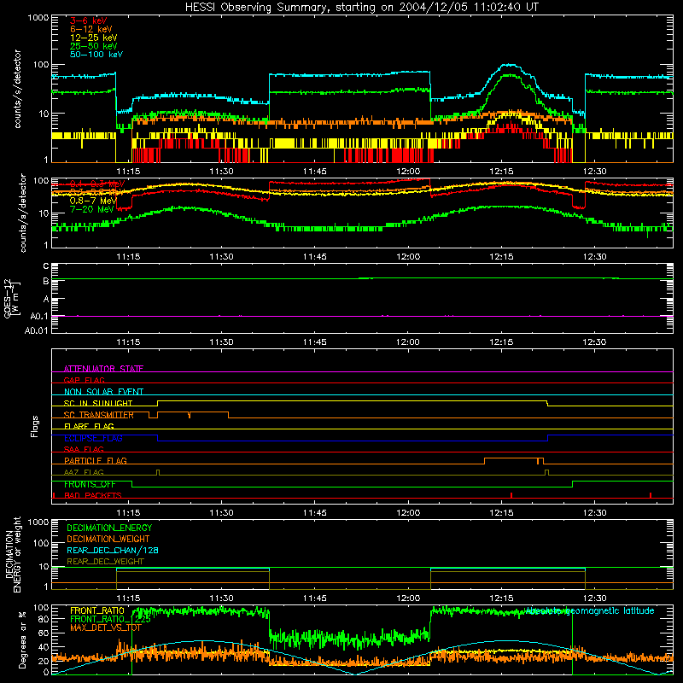Click '80' on the bottom panel y-axis
This screenshot has width=683, height=683.
click(x=44, y=619)
